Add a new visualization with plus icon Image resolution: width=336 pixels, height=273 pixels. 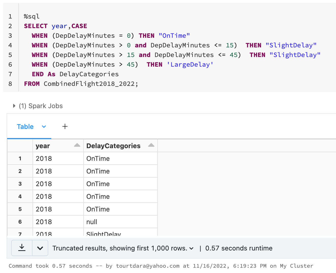coord(65,126)
